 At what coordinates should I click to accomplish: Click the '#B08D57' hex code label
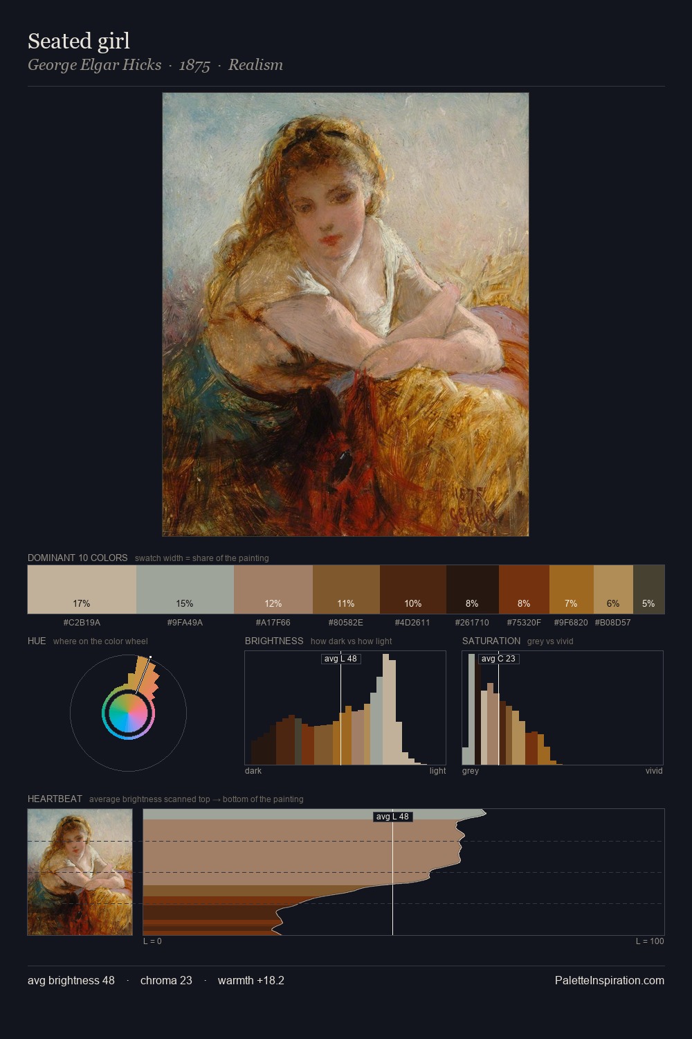(x=613, y=622)
